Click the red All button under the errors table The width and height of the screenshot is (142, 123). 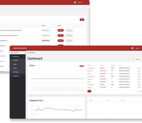click(89, 91)
